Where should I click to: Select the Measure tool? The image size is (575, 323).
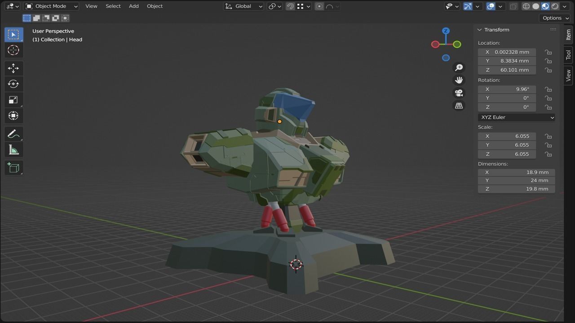[13, 149]
